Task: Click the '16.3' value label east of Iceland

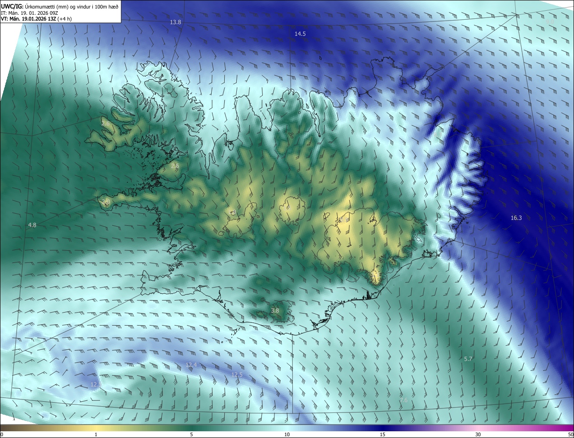Action: pos(516,218)
